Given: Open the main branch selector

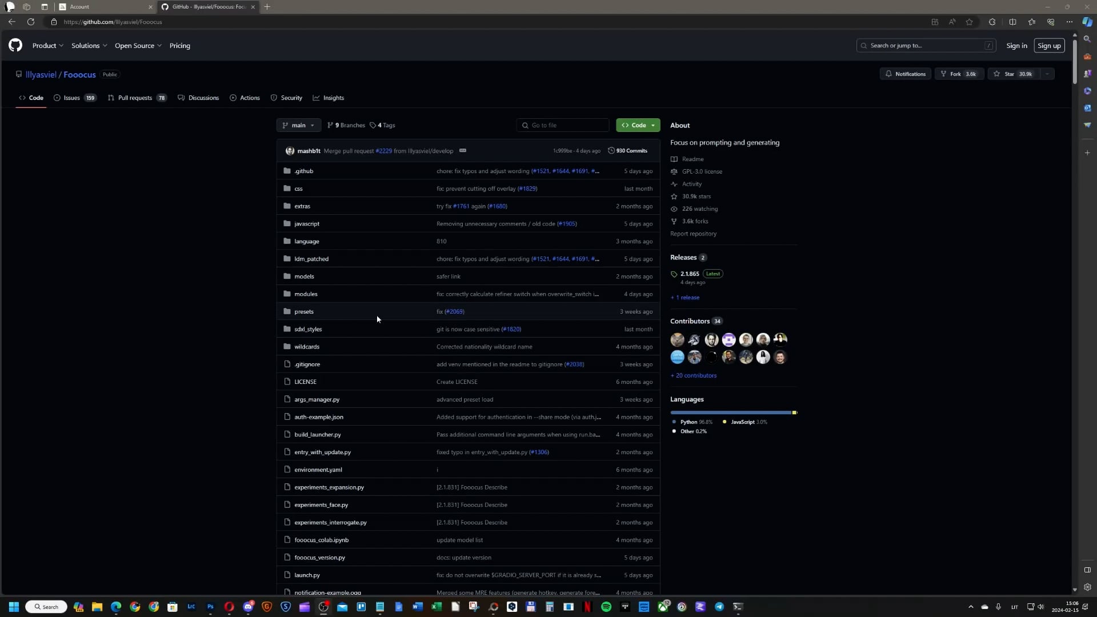Looking at the screenshot, I should (298, 125).
